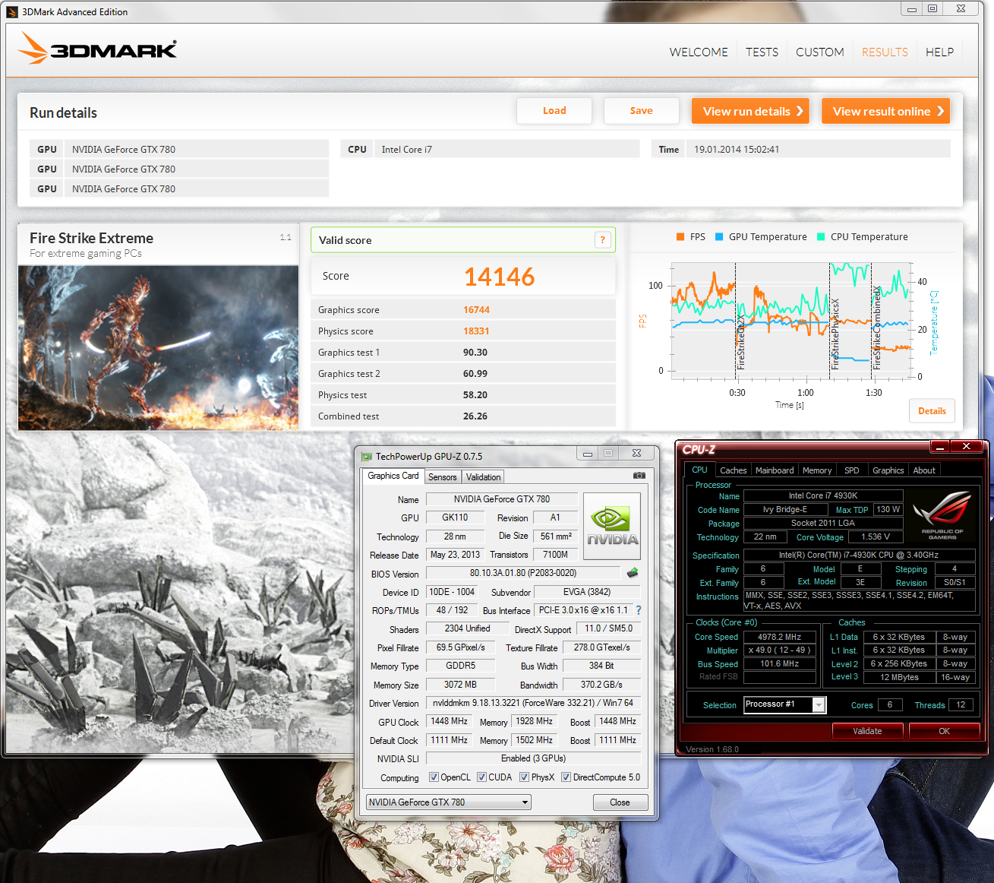Viewport: 994px width, 883px height.
Task: Open the Mainboard tab in CPU-Z
Action: [x=775, y=470]
